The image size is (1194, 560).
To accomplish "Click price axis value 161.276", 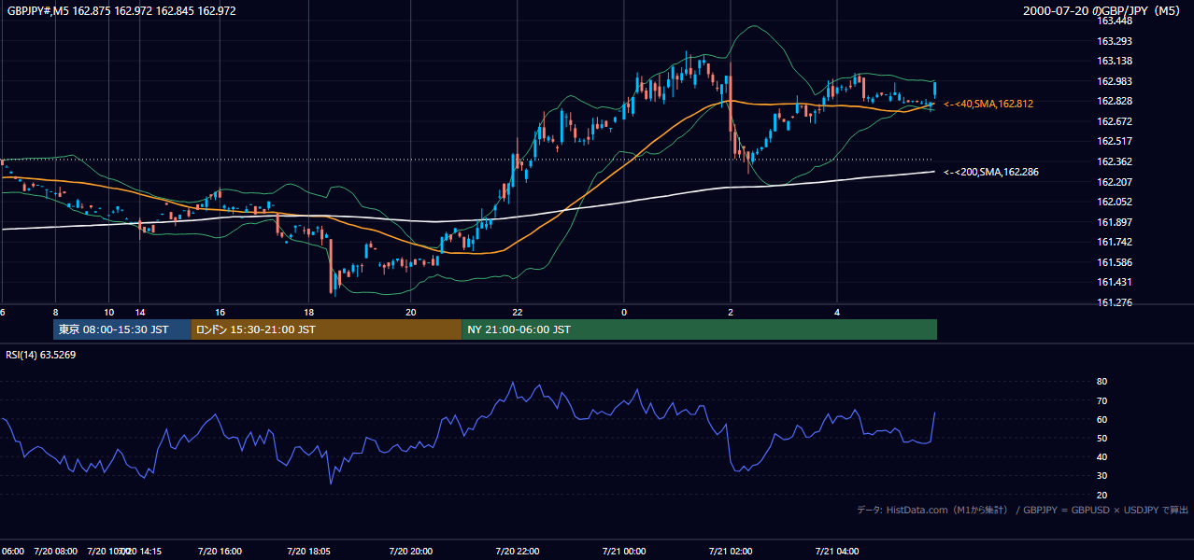I will pyautogui.click(x=1115, y=302).
